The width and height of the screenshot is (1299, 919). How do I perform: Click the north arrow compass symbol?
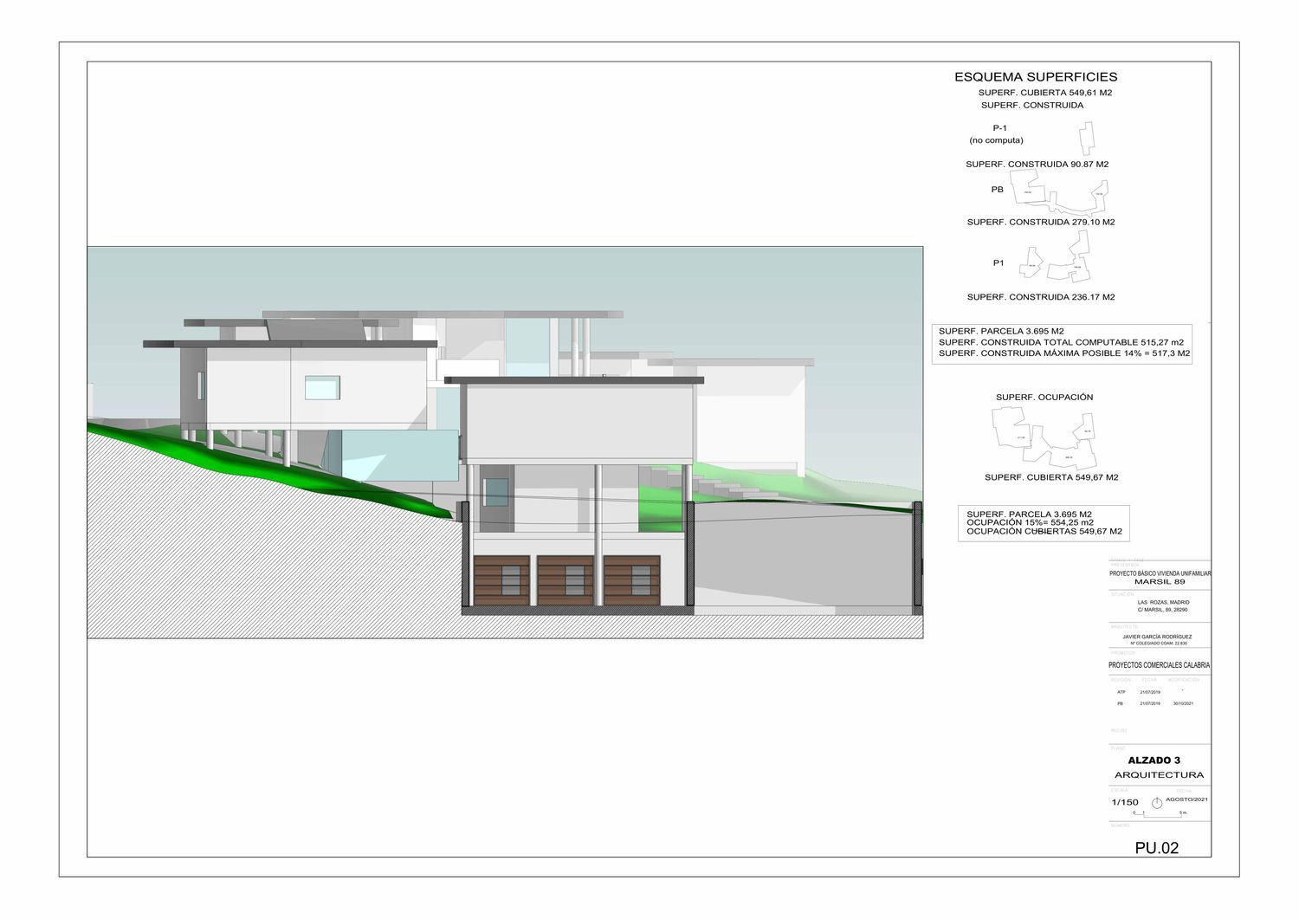click(x=1156, y=803)
